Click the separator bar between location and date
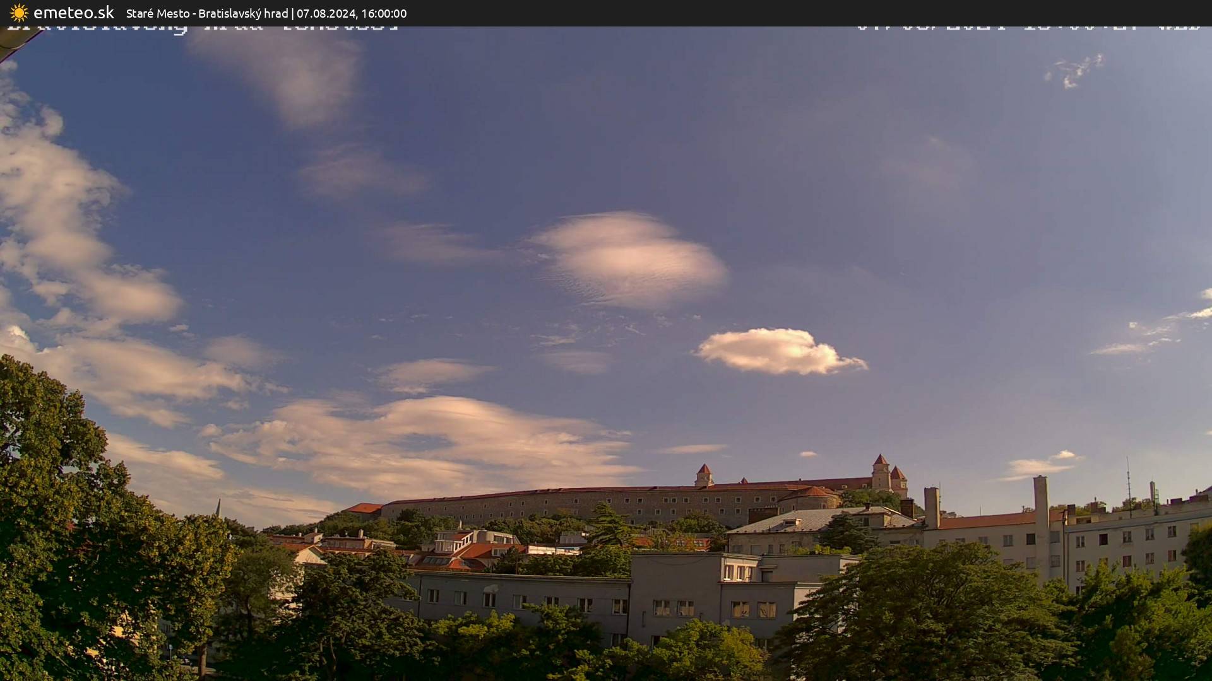 pos(293,13)
